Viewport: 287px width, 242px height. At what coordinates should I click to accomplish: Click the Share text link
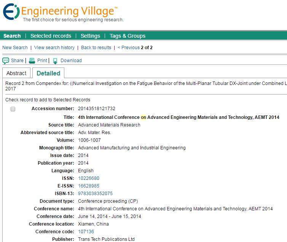coord(17,61)
